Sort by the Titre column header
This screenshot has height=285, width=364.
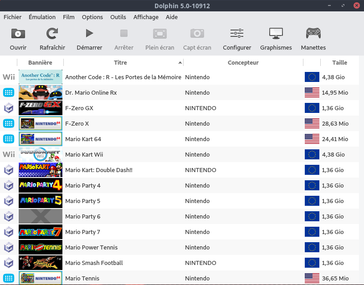coord(120,63)
